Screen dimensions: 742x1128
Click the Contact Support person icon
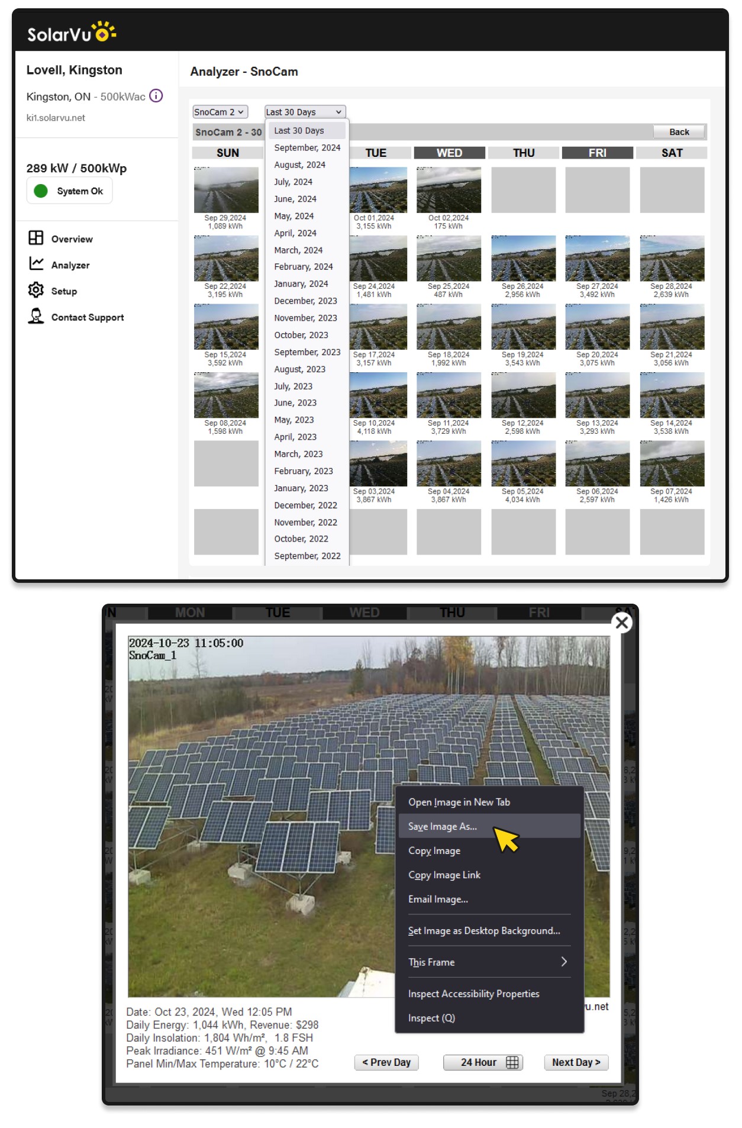(36, 316)
